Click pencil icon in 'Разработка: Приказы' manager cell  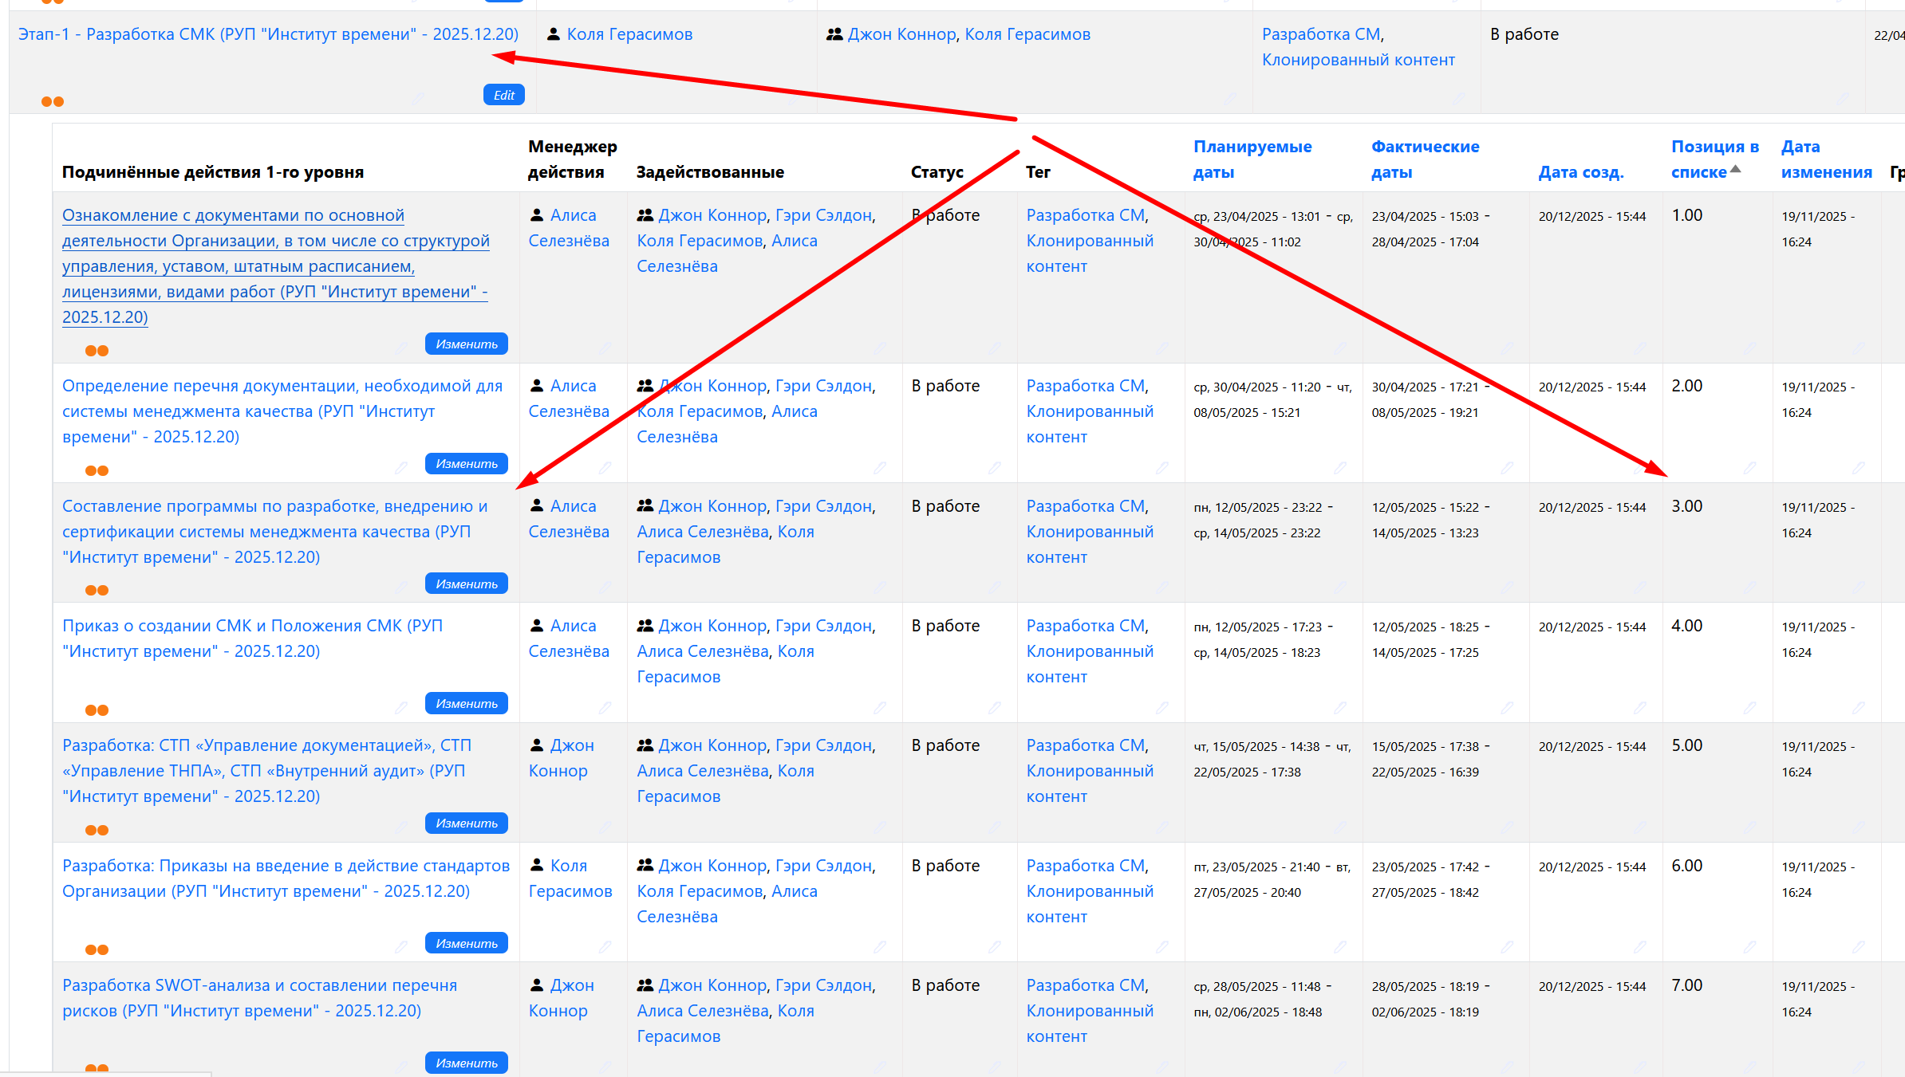click(605, 946)
